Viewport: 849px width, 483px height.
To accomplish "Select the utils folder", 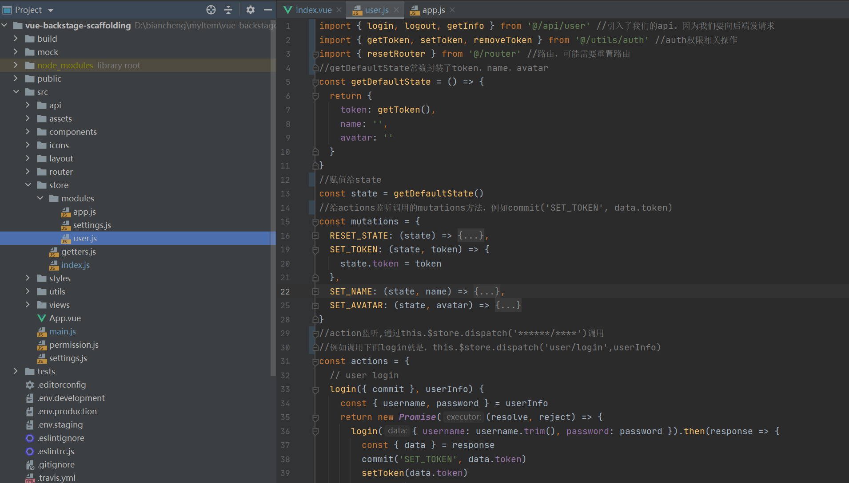I will tap(57, 291).
